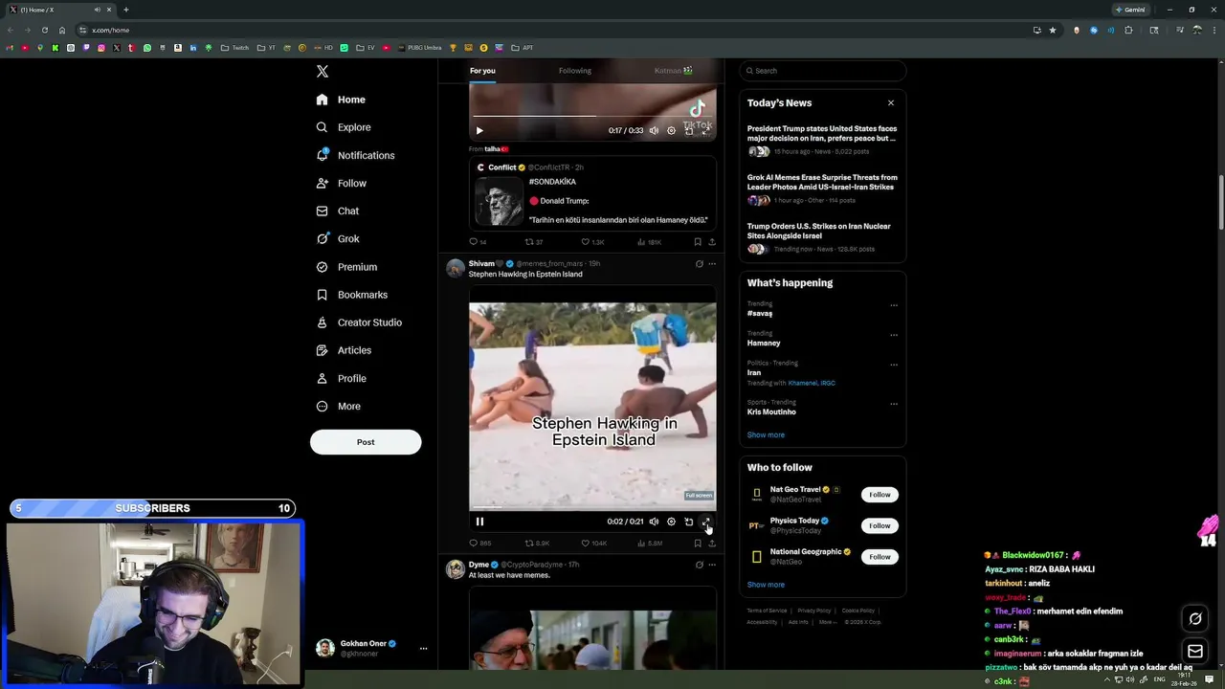The height and width of the screenshot is (689, 1225).
Task: Switch to the Following tab
Action: 575,71
